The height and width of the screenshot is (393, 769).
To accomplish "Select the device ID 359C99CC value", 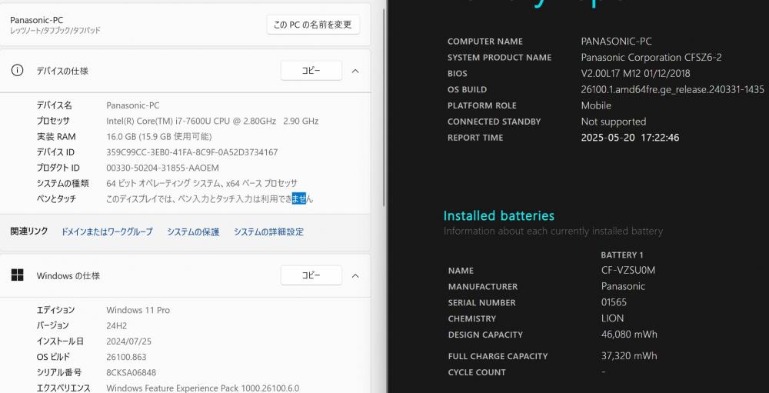I will click(192, 152).
